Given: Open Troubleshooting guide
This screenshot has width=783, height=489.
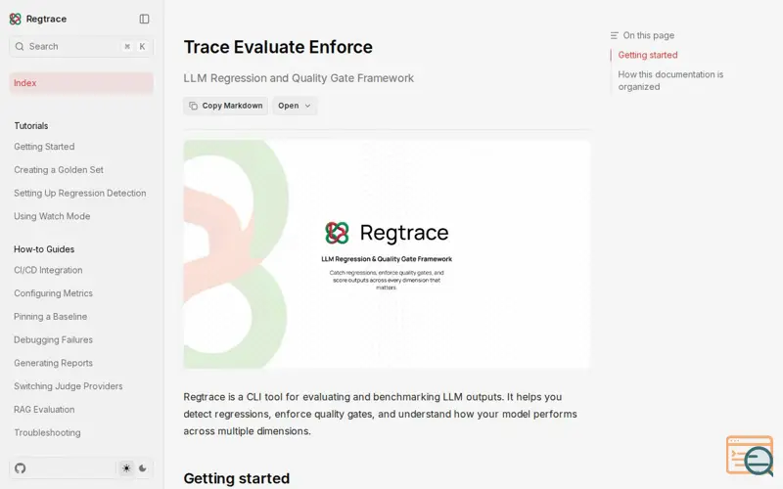Looking at the screenshot, I should (47, 432).
